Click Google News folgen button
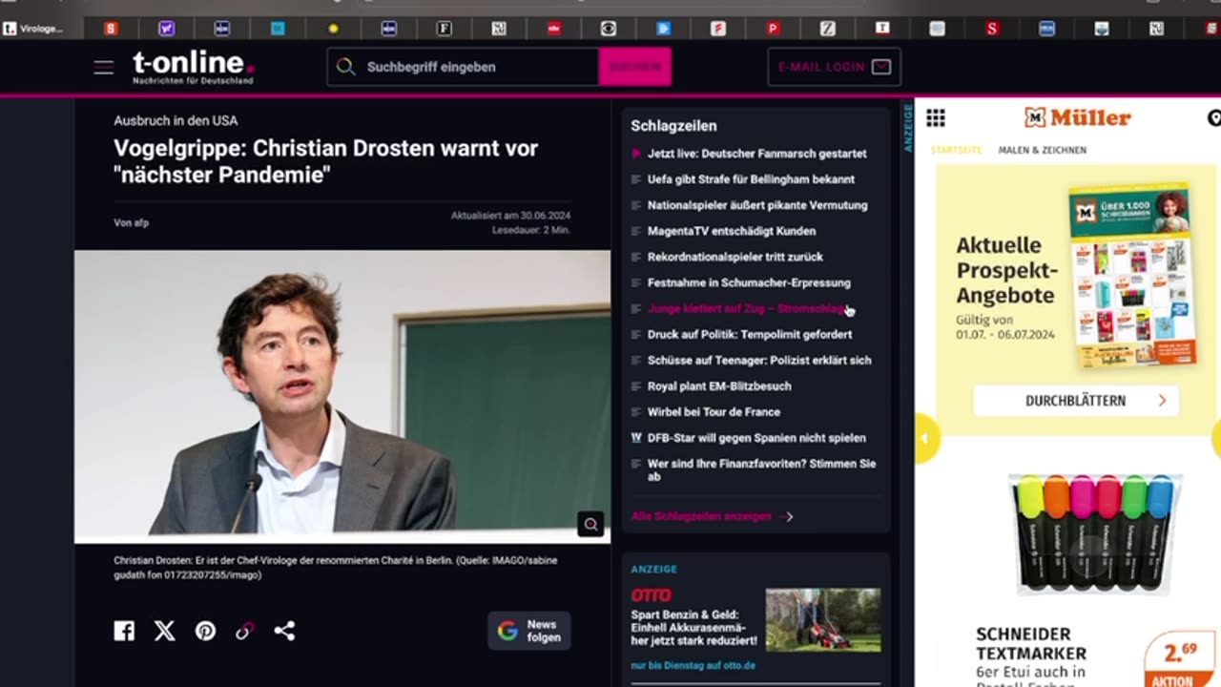1221x687 pixels. 529,631
